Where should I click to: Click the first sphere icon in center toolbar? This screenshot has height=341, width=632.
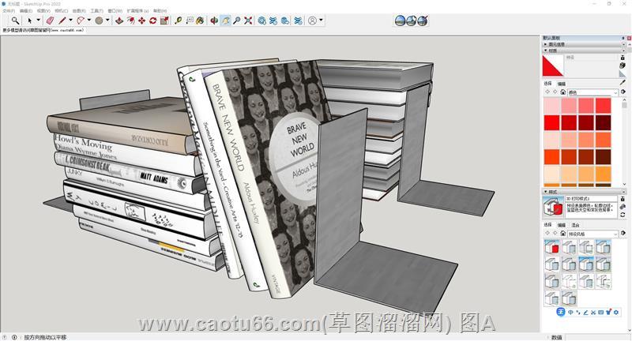400,21
